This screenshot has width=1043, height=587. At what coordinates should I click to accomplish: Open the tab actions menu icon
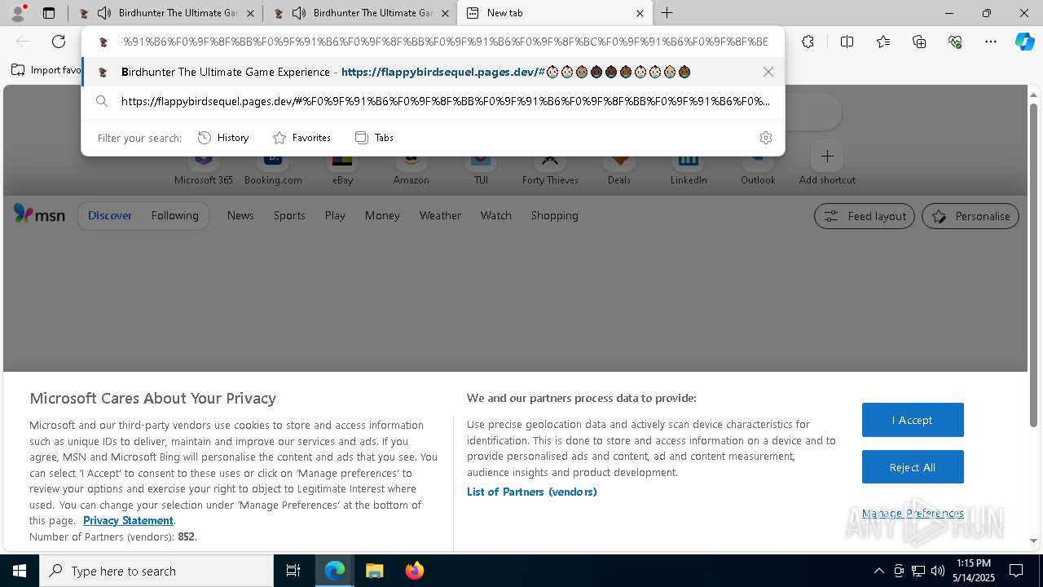(49, 13)
